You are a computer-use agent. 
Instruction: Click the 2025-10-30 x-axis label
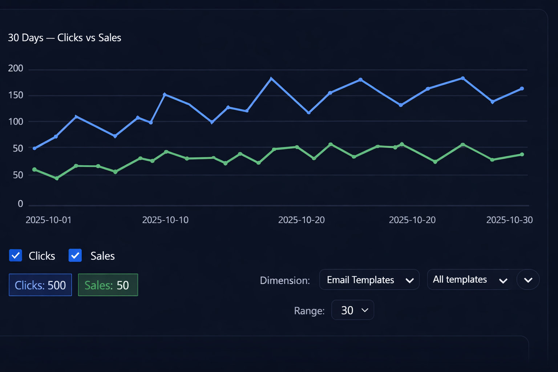509,220
